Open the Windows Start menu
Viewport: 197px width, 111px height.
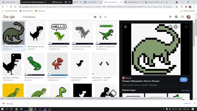pyautogui.click(x=2, y=109)
